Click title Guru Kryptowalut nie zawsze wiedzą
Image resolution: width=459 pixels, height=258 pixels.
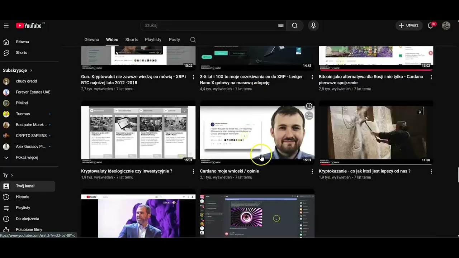click(x=134, y=80)
